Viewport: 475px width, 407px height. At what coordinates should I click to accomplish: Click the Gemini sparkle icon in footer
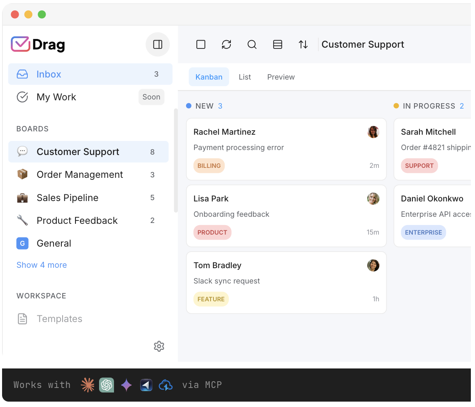click(126, 385)
